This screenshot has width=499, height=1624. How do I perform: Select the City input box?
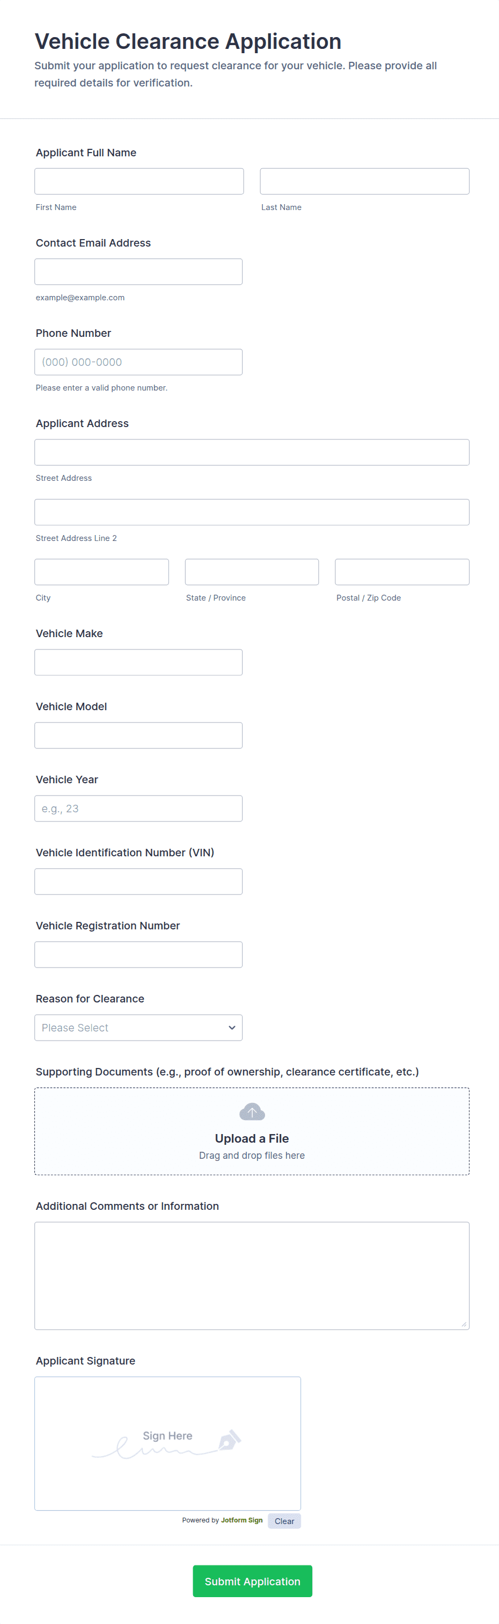coord(101,572)
